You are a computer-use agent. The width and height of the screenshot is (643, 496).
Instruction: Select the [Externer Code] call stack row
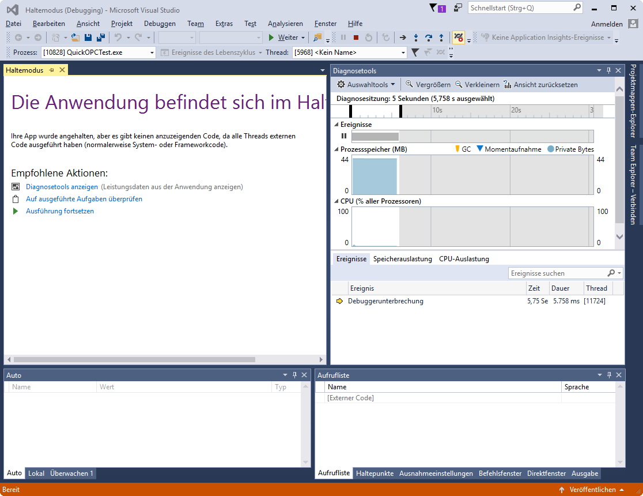pyautogui.click(x=465, y=398)
